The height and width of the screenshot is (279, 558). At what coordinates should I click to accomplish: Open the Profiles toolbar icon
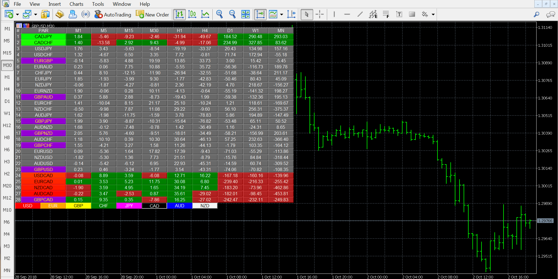[27, 14]
